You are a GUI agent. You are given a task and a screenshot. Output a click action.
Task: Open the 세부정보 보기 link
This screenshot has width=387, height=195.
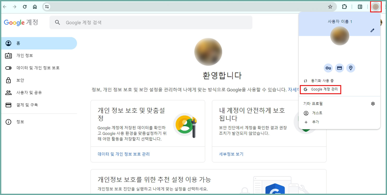click(231, 154)
